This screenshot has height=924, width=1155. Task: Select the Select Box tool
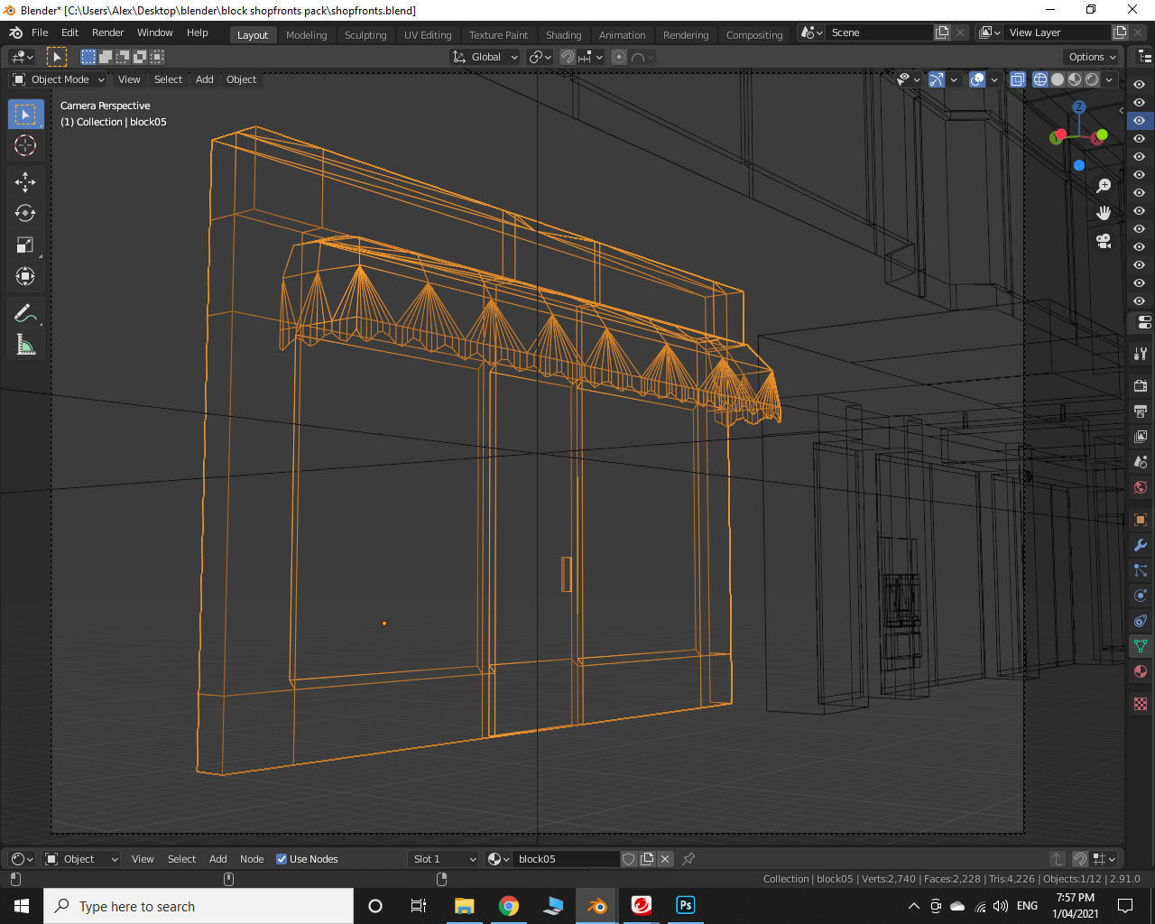[25, 115]
